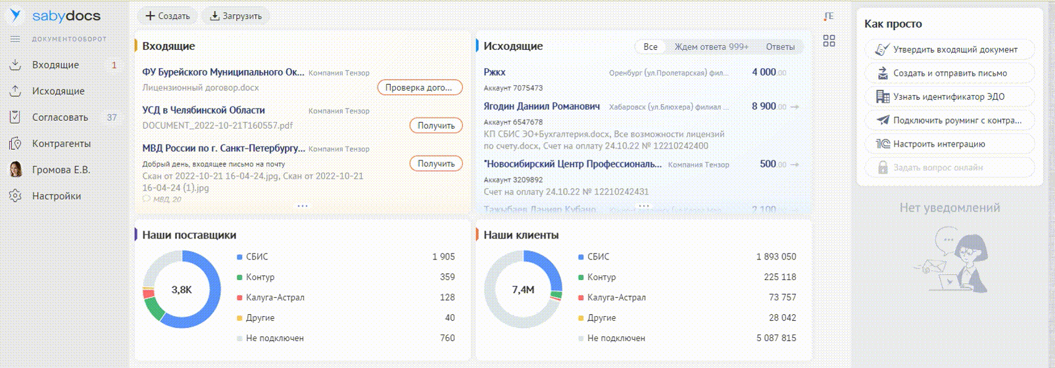Click Наши клиенты heading
This screenshot has width=1055, height=368.
pos(521,235)
